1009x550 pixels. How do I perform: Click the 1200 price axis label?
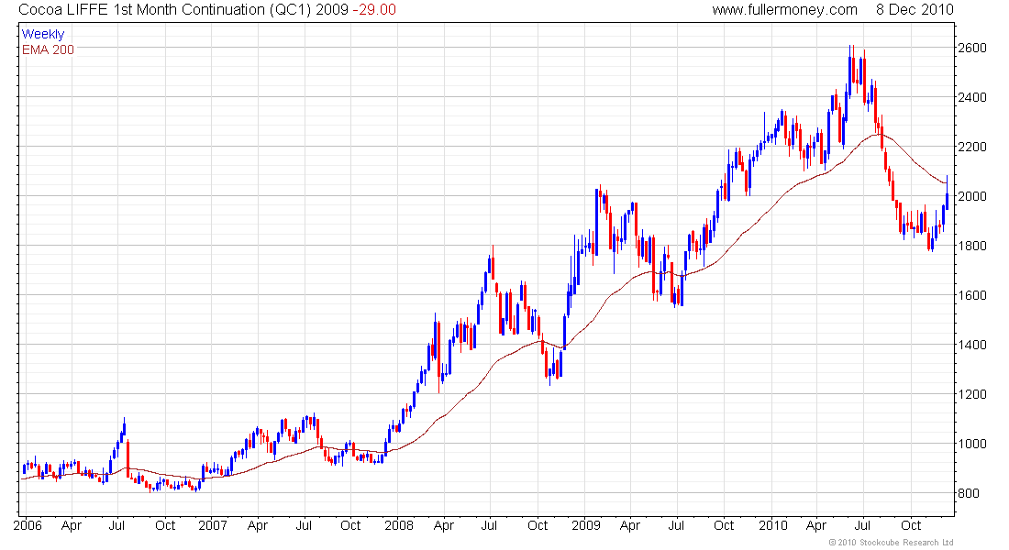pos(972,395)
